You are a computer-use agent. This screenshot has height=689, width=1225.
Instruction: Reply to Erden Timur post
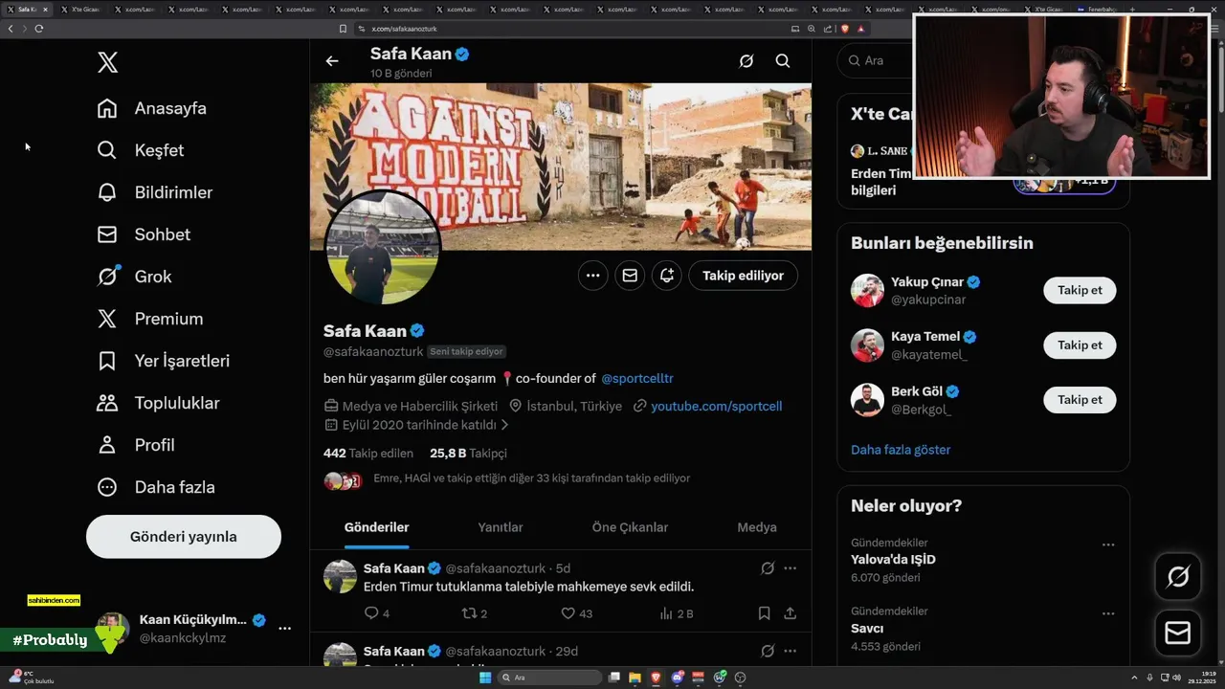click(377, 613)
